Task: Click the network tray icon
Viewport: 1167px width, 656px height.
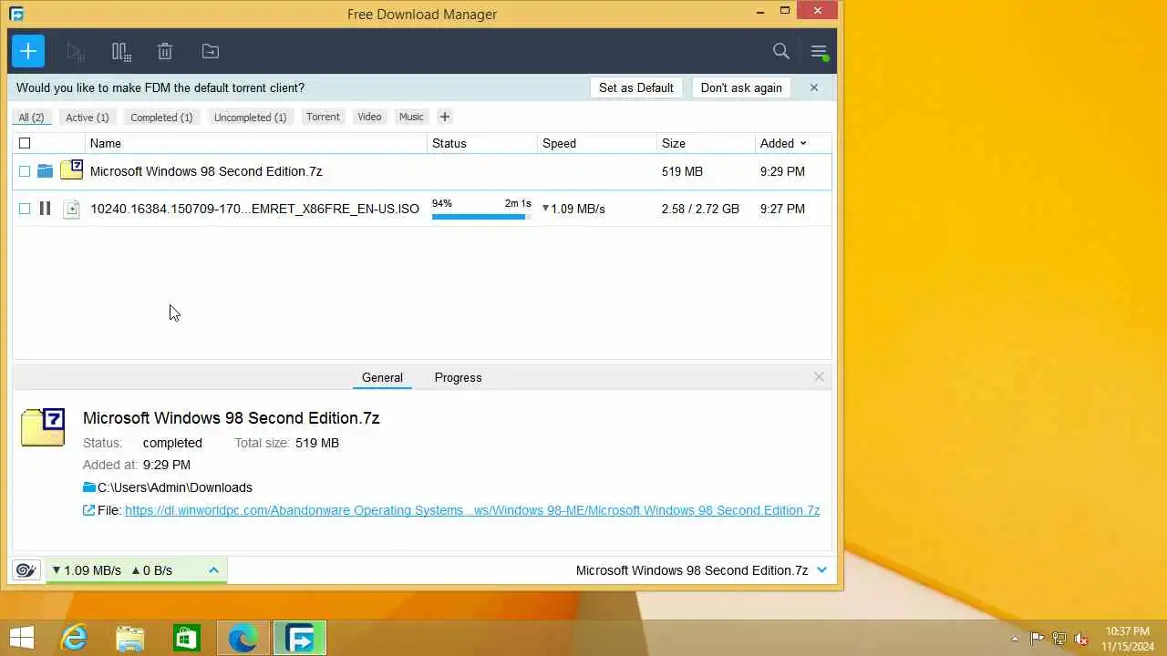Action: pyautogui.click(x=1059, y=639)
